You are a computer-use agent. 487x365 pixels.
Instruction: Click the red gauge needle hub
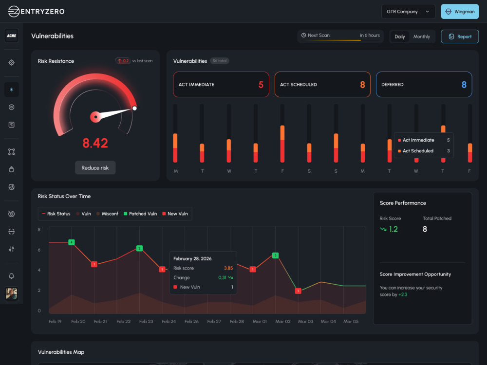pos(95,117)
